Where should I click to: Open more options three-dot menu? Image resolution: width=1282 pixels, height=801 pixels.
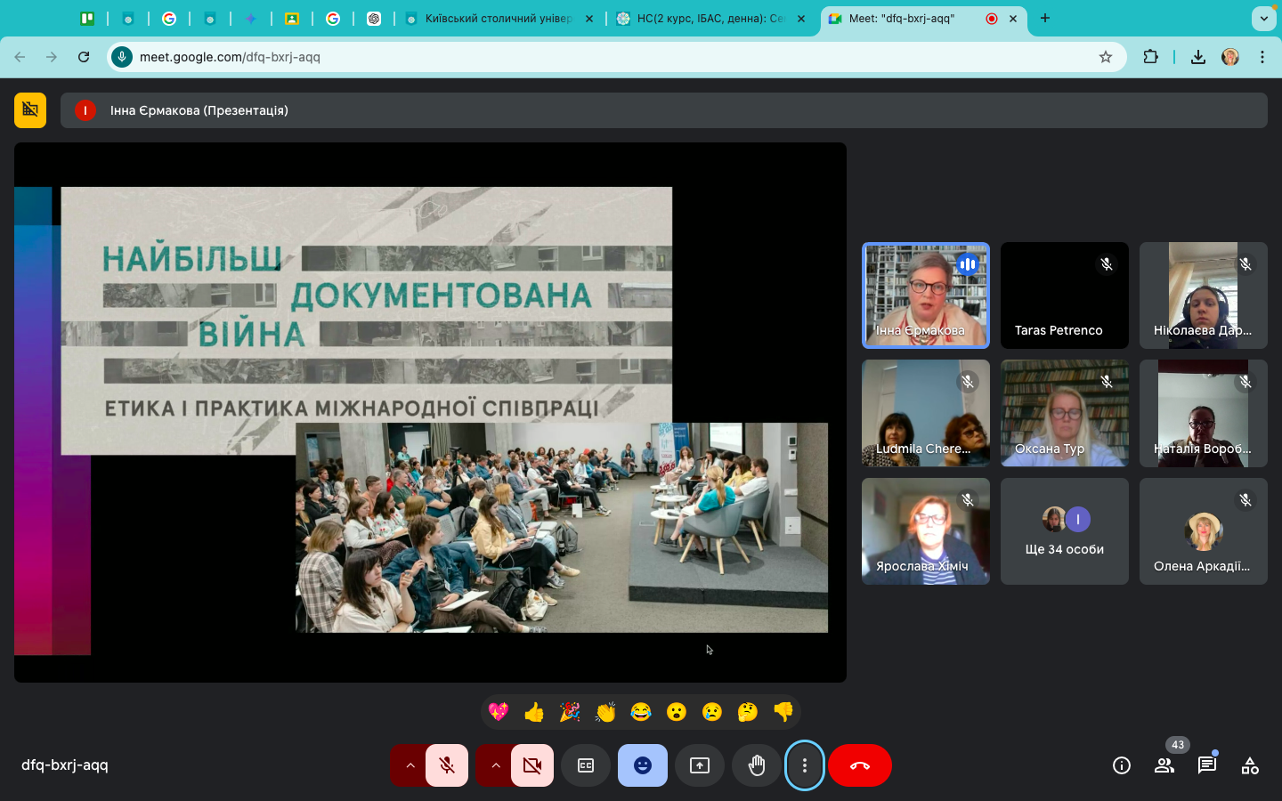coord(805,765)
